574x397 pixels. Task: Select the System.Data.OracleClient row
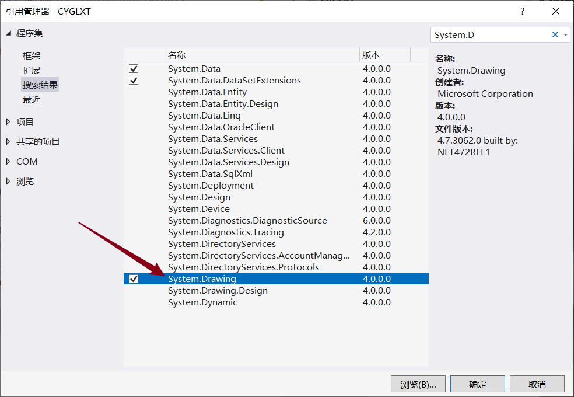[x=276, y=127]
